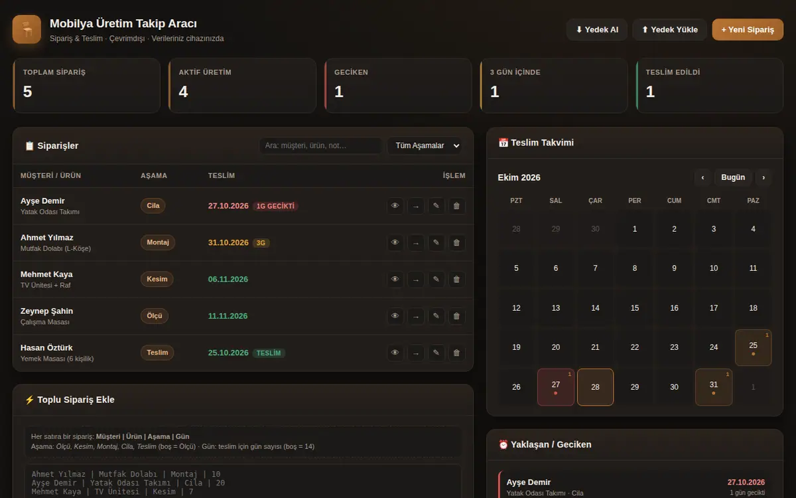Select October 31 on the delivery calendar
This screenshot has width=796, height=498.
click(714, 387)
